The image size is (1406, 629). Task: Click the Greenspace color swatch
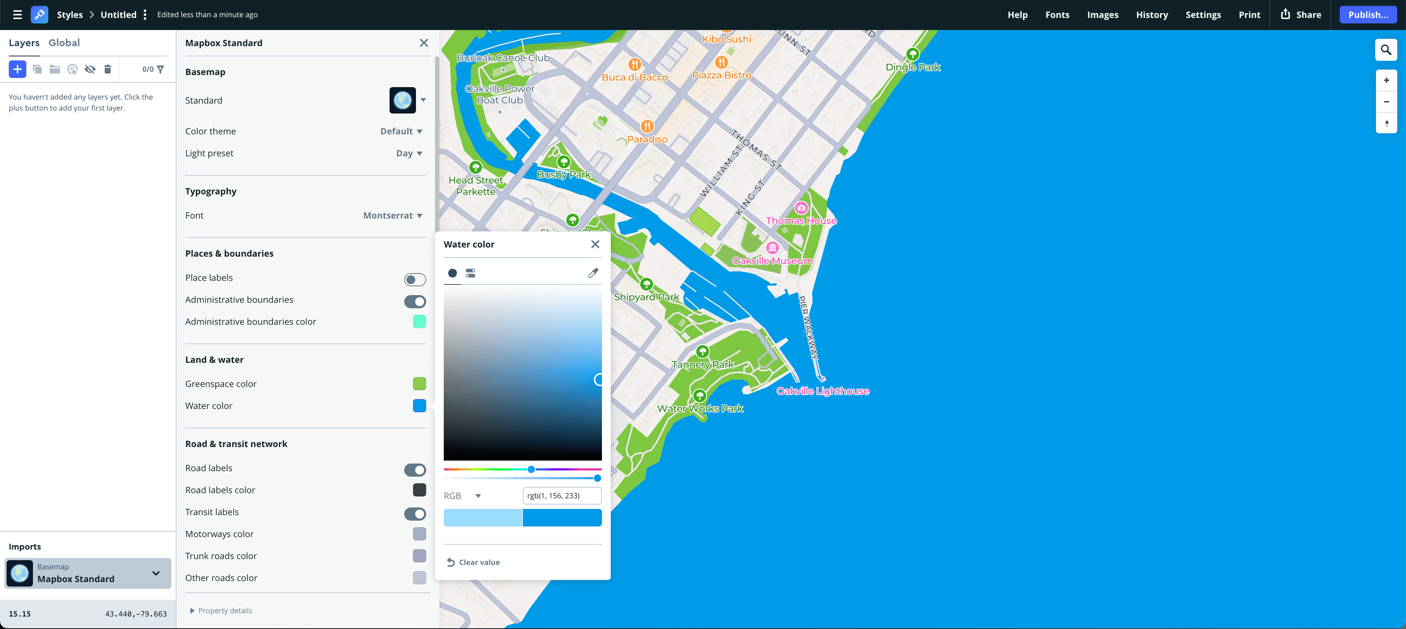pos(419,384)
